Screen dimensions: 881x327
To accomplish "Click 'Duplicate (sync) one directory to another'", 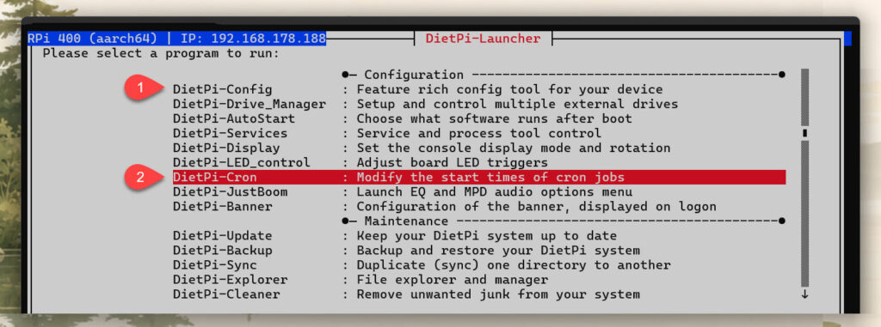I will coord(514,264).
